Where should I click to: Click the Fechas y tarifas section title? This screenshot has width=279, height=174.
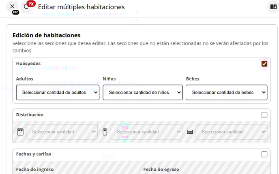pos(34,154)
